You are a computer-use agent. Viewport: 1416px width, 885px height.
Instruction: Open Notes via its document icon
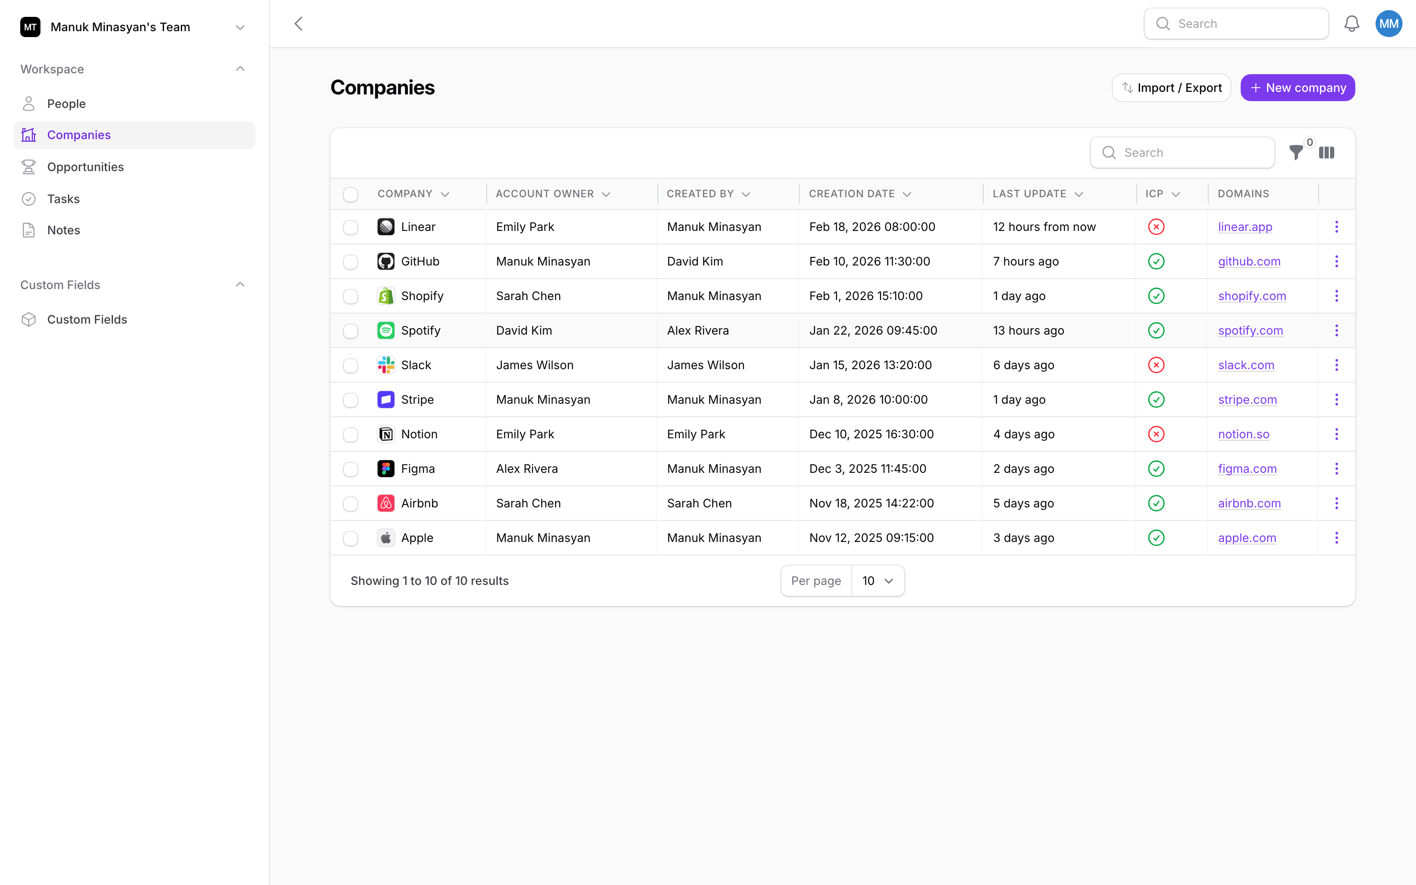coord(29,229)
